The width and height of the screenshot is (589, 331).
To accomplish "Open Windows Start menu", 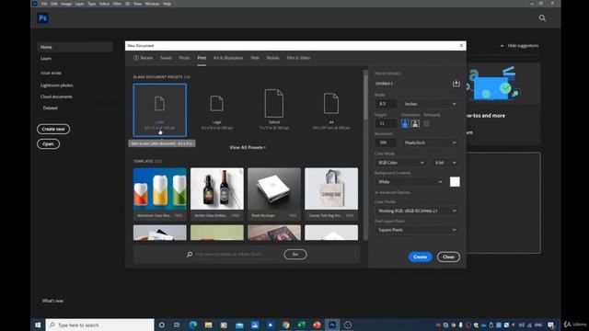I will [x=38, y=325].
